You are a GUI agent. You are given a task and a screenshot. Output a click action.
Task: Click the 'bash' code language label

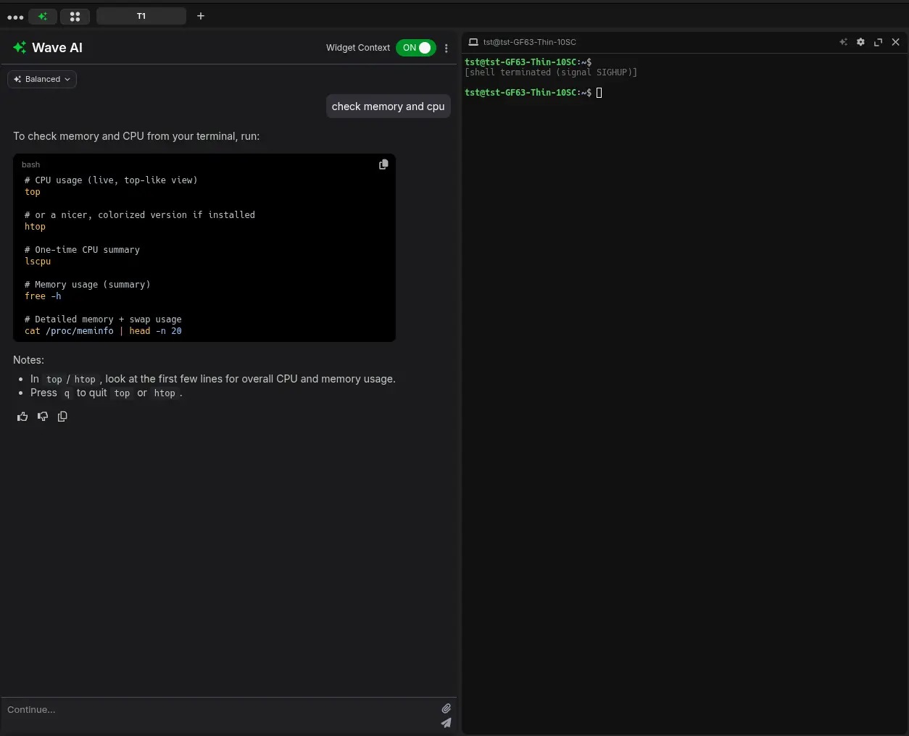(x=30, y=164)
